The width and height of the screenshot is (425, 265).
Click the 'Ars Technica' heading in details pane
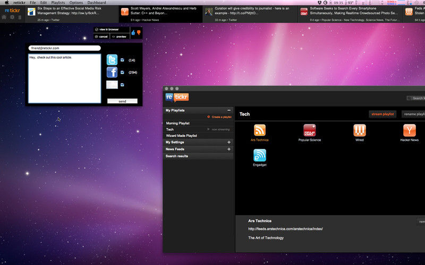[260, 221]
